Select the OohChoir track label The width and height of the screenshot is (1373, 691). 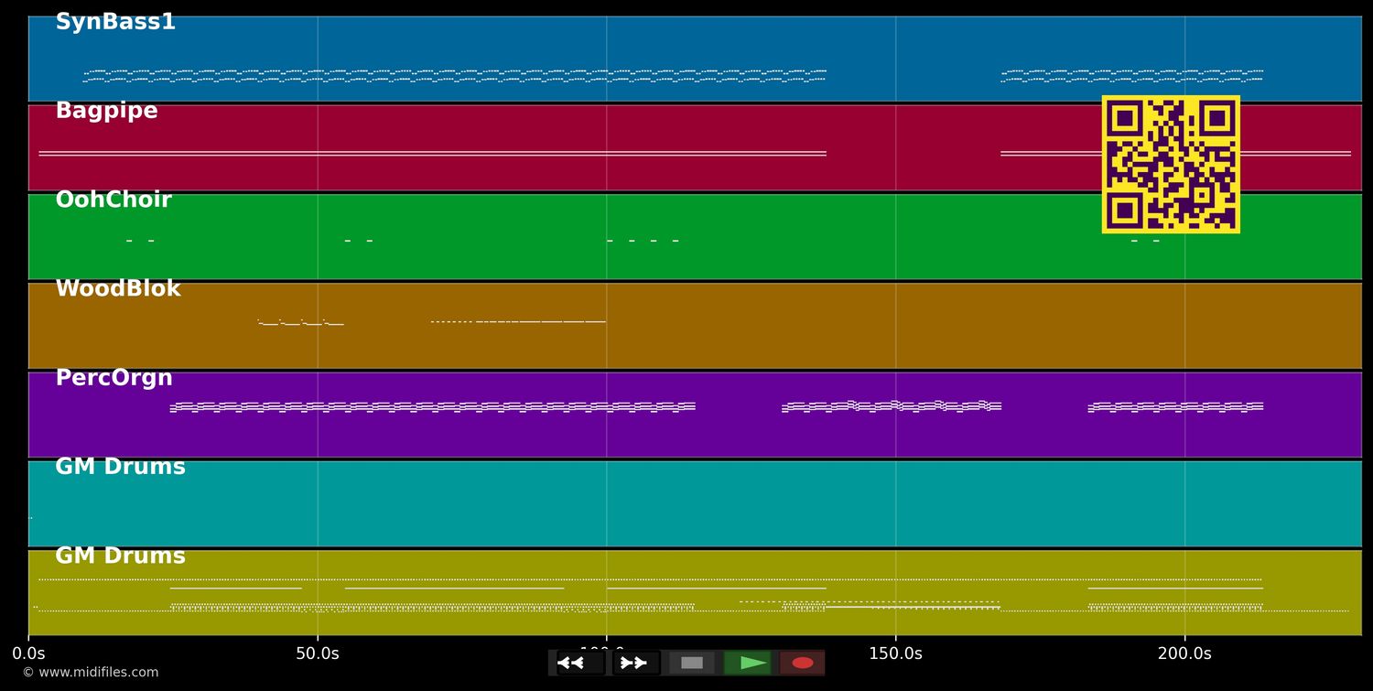point(114,200)
